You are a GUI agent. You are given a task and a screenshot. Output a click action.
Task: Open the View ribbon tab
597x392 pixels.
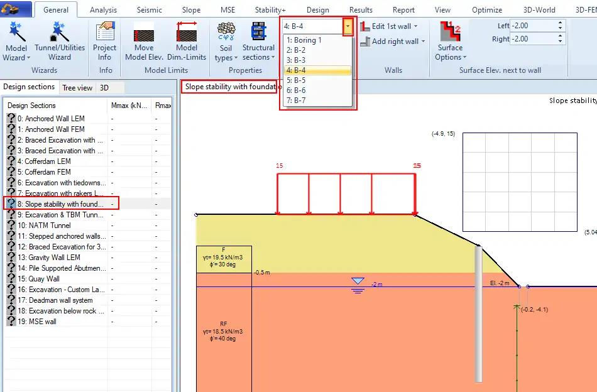pos(442,10)
